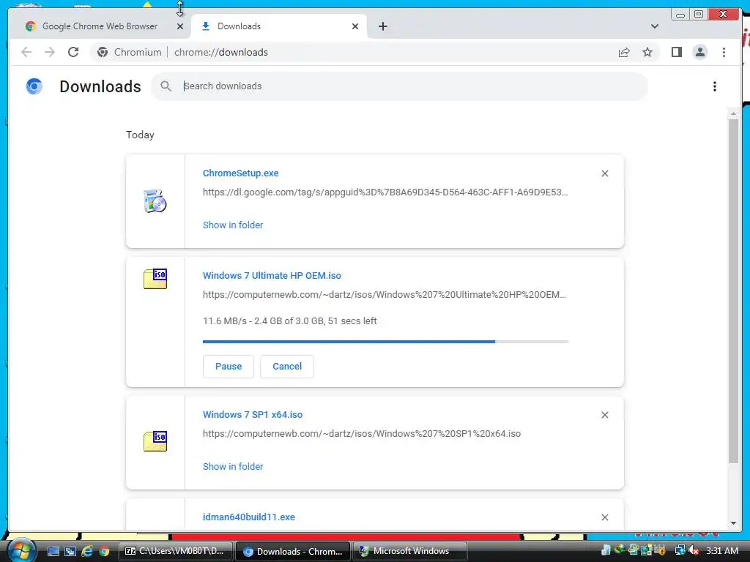Click the muted volume tray icon
The width and height of the screenshot is (750, 562).
[693, 550]
